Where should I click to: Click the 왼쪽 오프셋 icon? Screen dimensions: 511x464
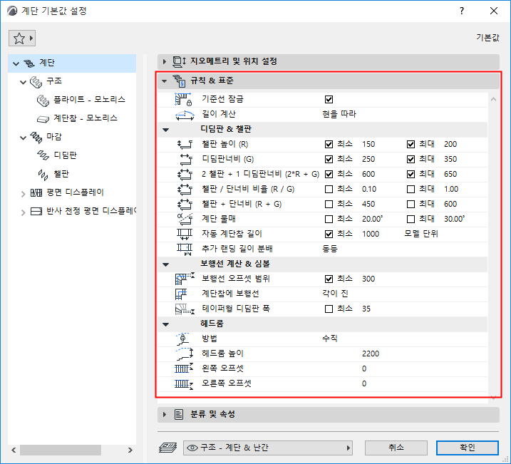click(184, 369)
